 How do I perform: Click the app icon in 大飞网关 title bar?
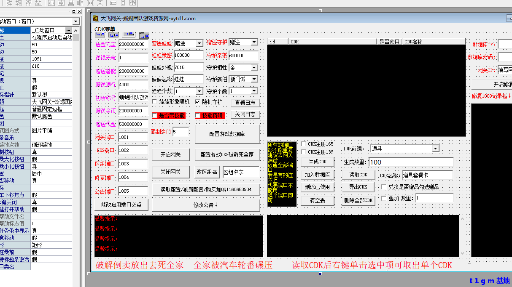[95, 18]
